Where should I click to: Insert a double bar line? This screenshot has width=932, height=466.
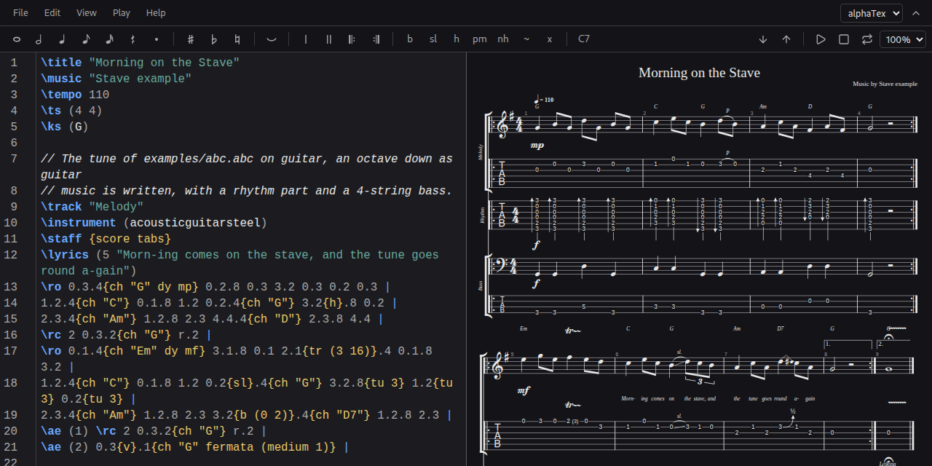pos(329,39)
